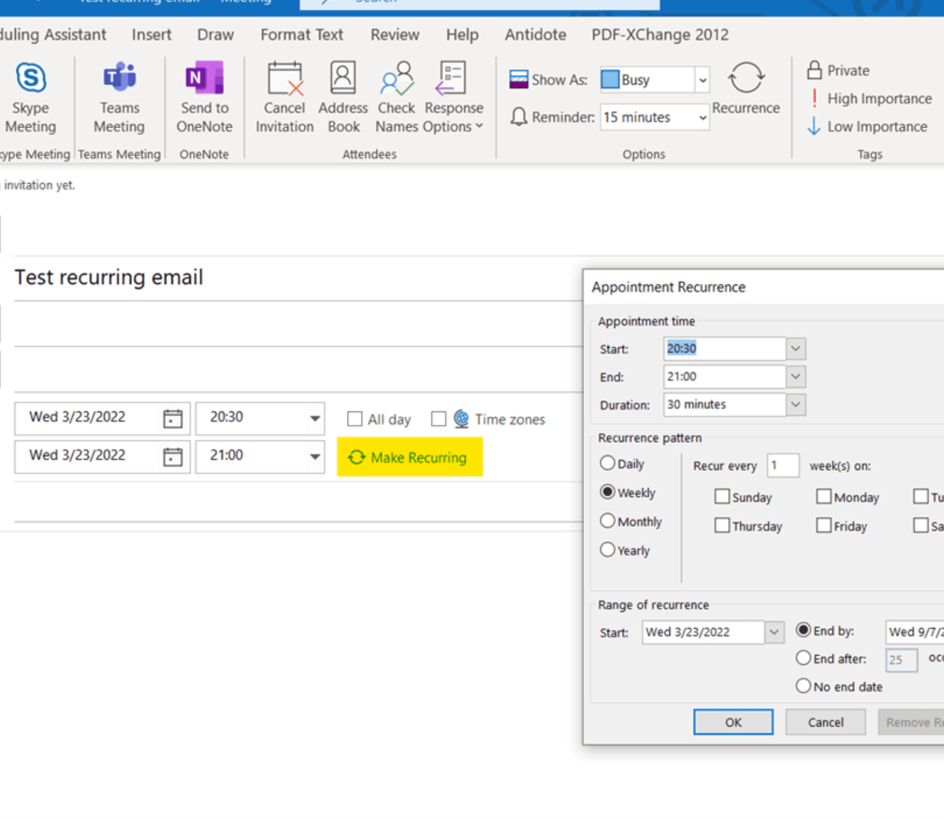Open Response Options dropdown
Viewport: 944px width, 819px height.
click(454, 97)
